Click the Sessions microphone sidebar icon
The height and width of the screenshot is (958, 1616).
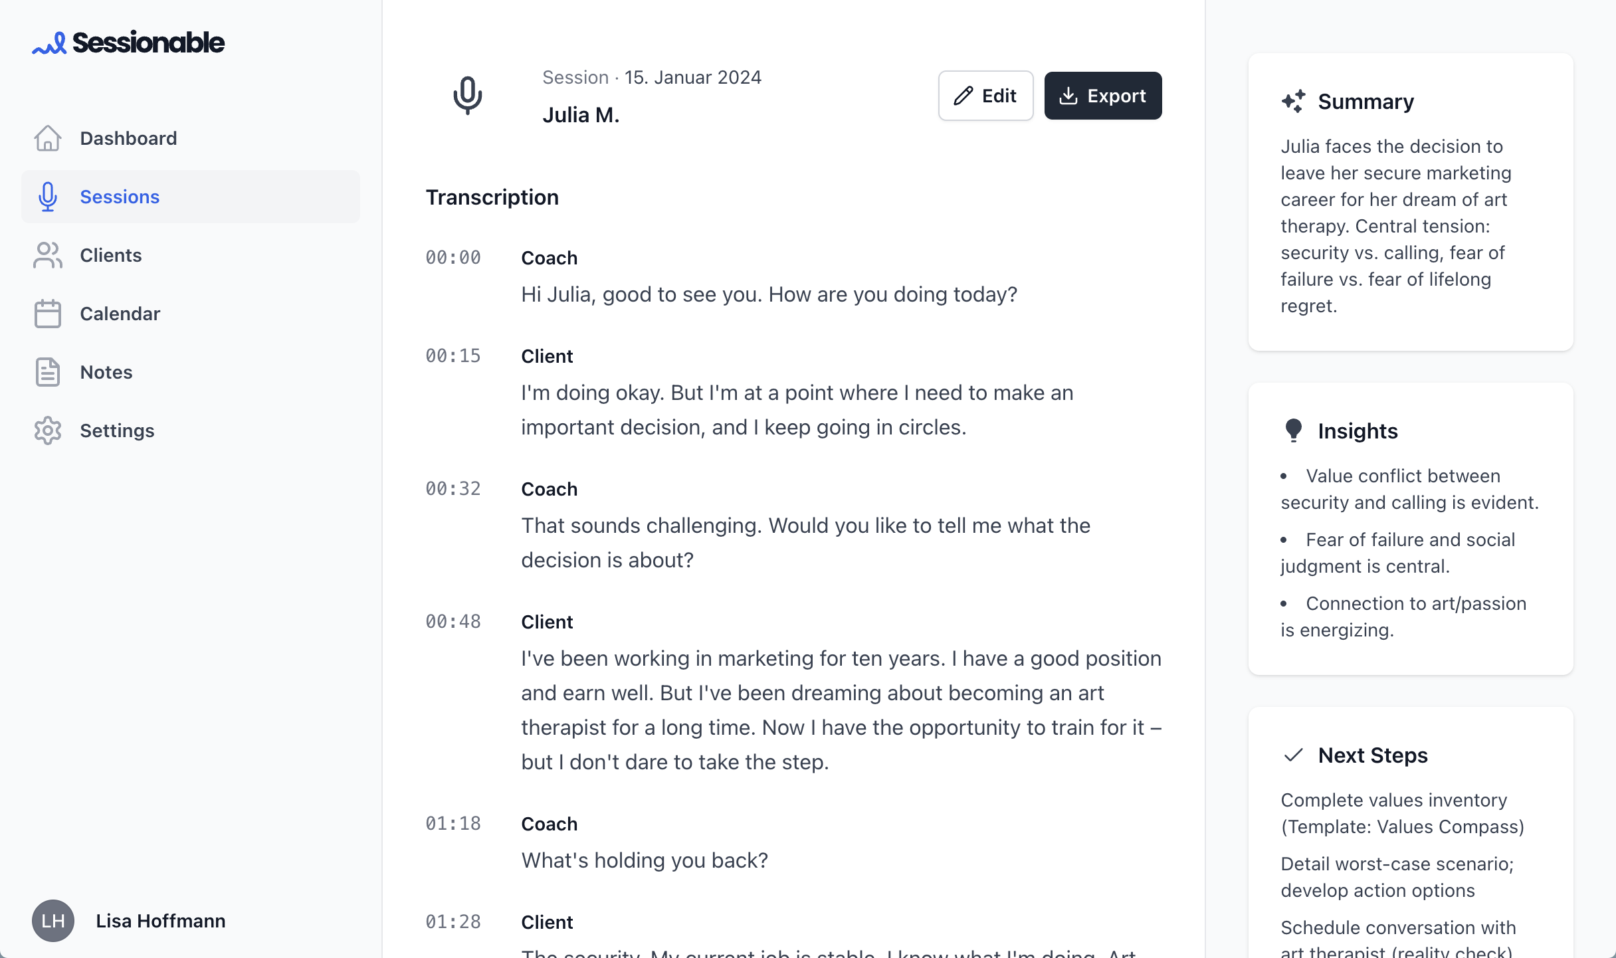48,197
